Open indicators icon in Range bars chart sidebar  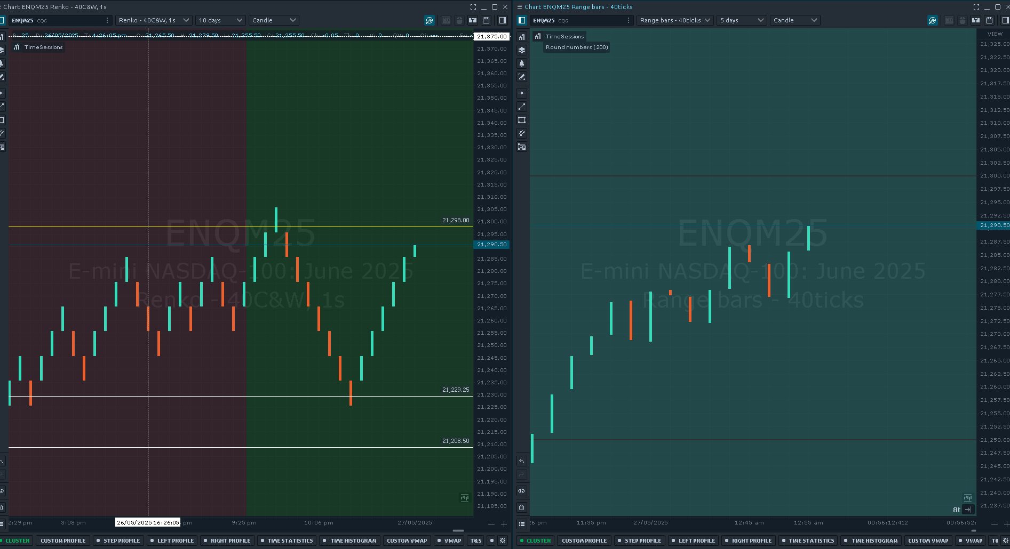(522, 37)
